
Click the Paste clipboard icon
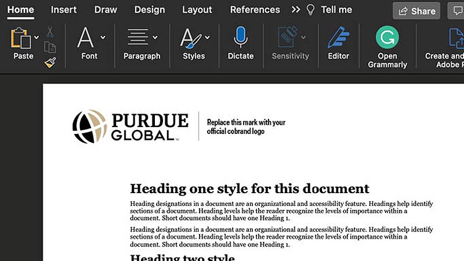21,38
